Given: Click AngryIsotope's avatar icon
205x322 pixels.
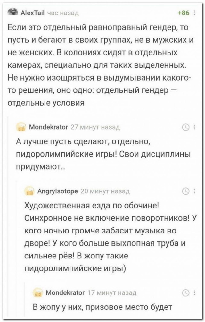Looking at the screenshot, I should pos(29,192).
